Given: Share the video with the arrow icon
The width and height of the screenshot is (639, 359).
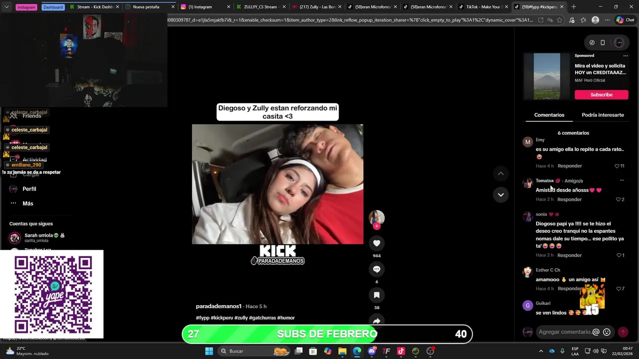Looking at the screenshot, I should (376, 321).
